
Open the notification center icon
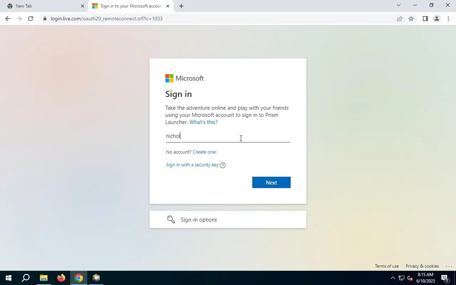[445, 278]
